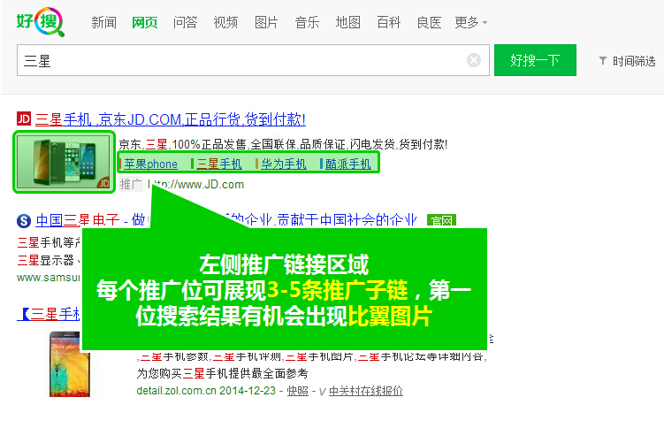Focus the search input containing 三星

point(239,60)
